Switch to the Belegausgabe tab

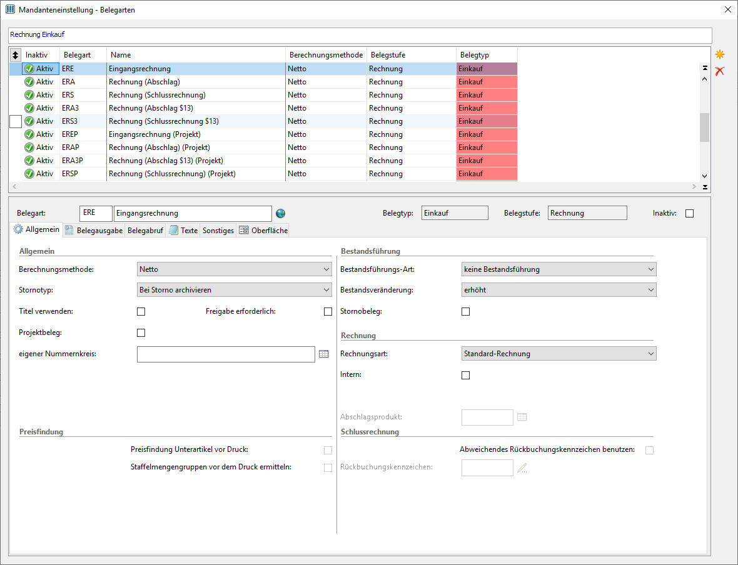(x=94, y=231)
